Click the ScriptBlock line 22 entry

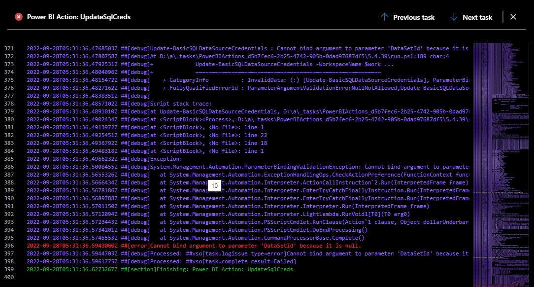(x=147, y=135)
